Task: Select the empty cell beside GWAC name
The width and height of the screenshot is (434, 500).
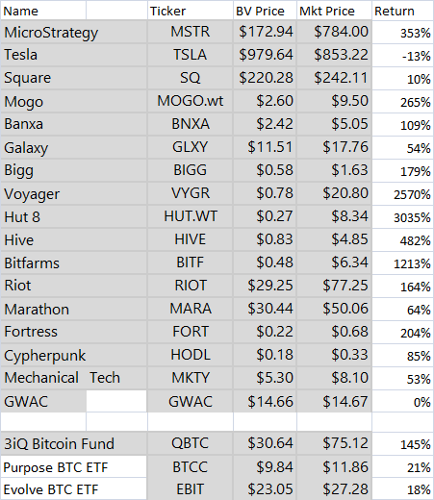Action: pos(116,401)
